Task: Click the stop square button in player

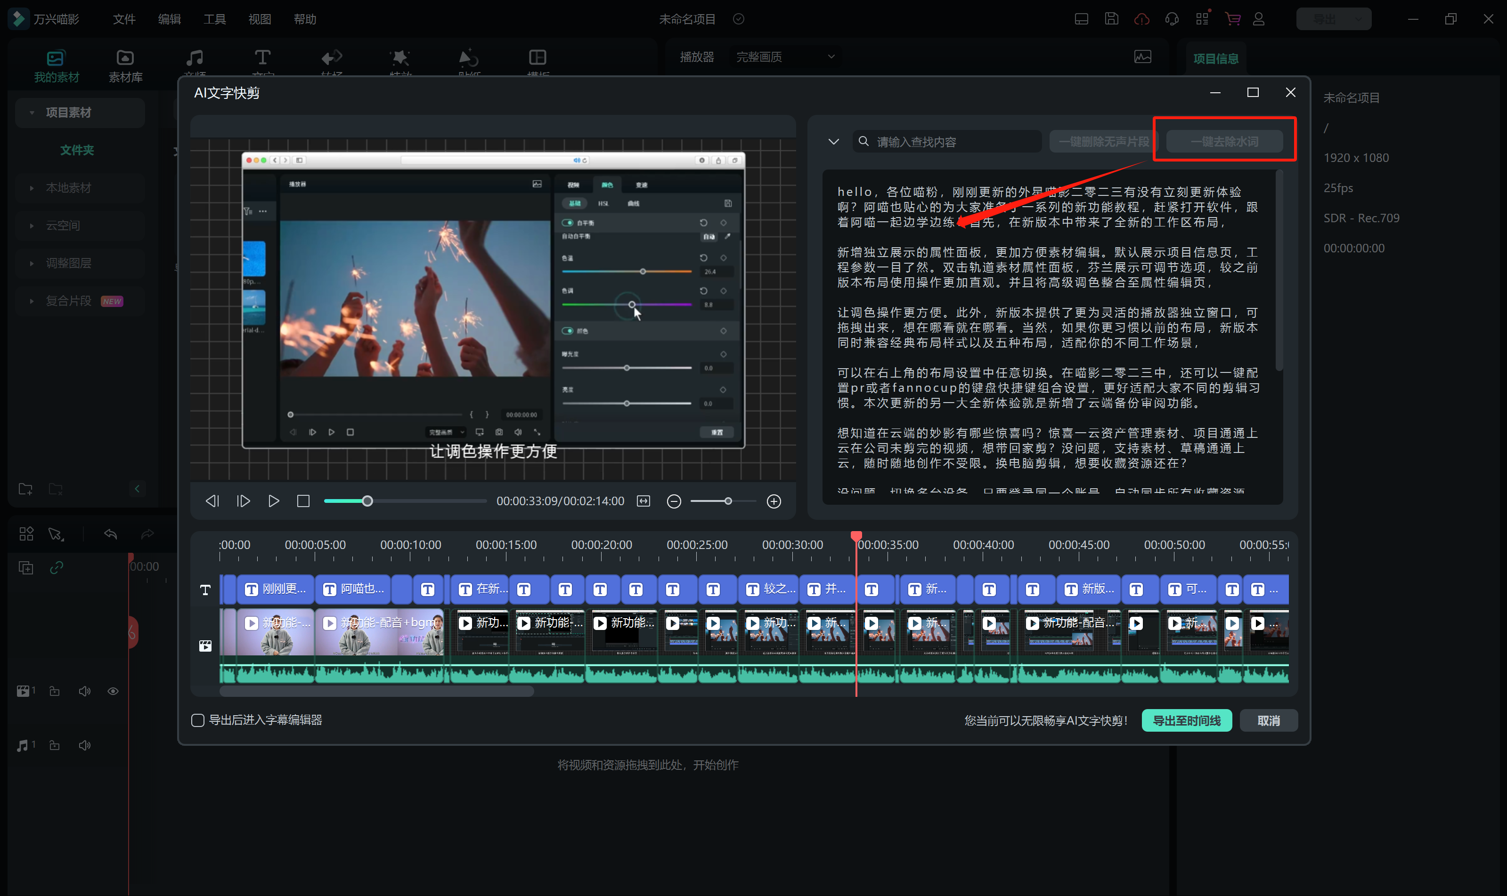Action: pyautogui.click(x=303, y=501)
